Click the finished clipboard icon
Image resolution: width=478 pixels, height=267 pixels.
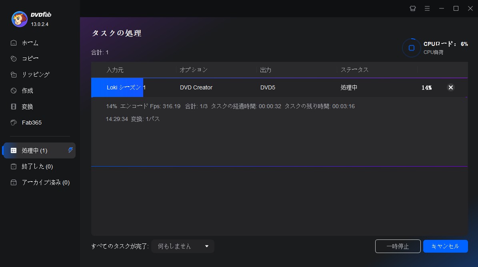pyautogui.click(x=14, y=166)
